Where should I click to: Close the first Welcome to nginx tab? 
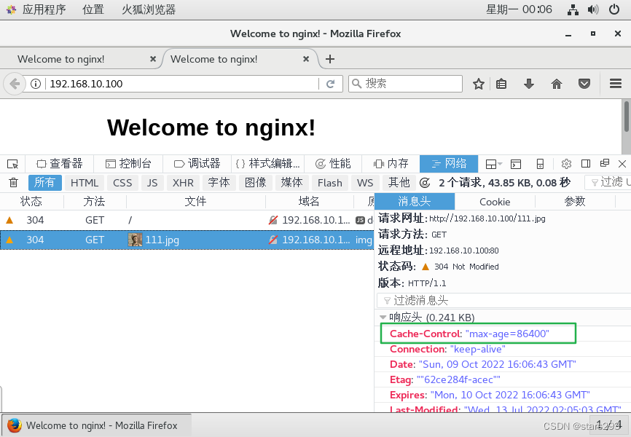coord(153,59)
